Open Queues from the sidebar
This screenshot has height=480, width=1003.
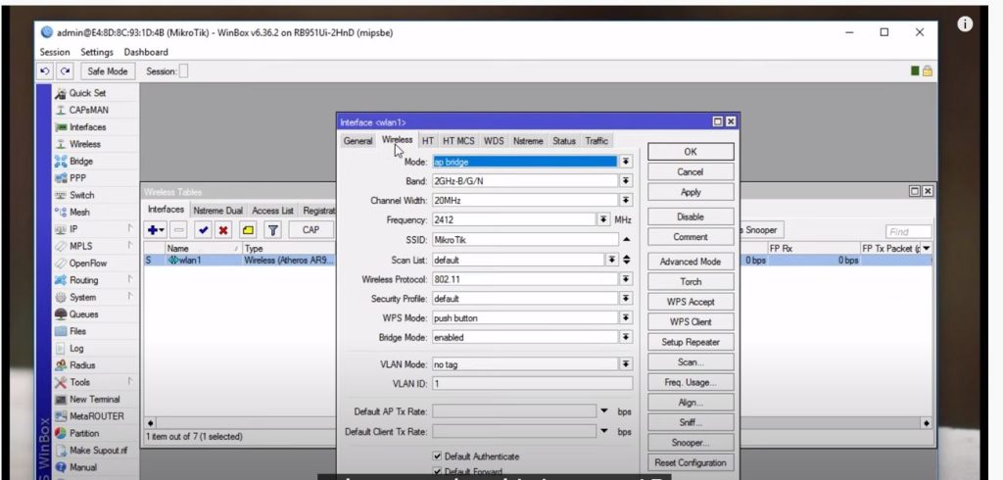point(84,314)
